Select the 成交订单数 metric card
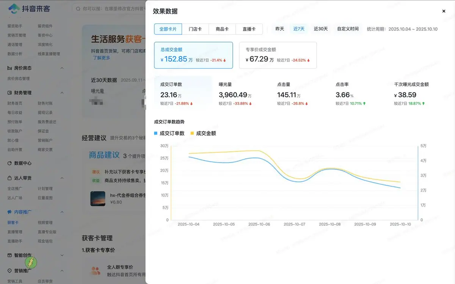 click(x=183, y=93)
